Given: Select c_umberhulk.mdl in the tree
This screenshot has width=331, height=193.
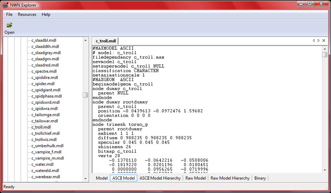Looking at the screenshot, I should coord(47,146).
